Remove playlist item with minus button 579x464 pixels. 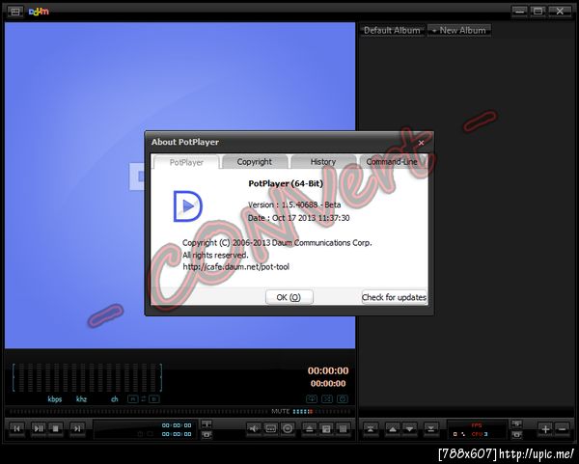[x=562, y=429]
